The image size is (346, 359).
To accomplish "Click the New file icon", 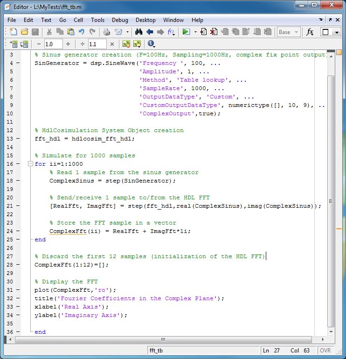I will (x=13, y=32).
